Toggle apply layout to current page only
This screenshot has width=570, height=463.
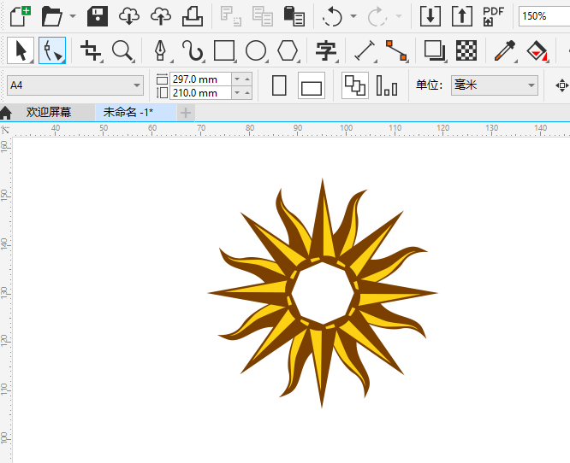387,85
